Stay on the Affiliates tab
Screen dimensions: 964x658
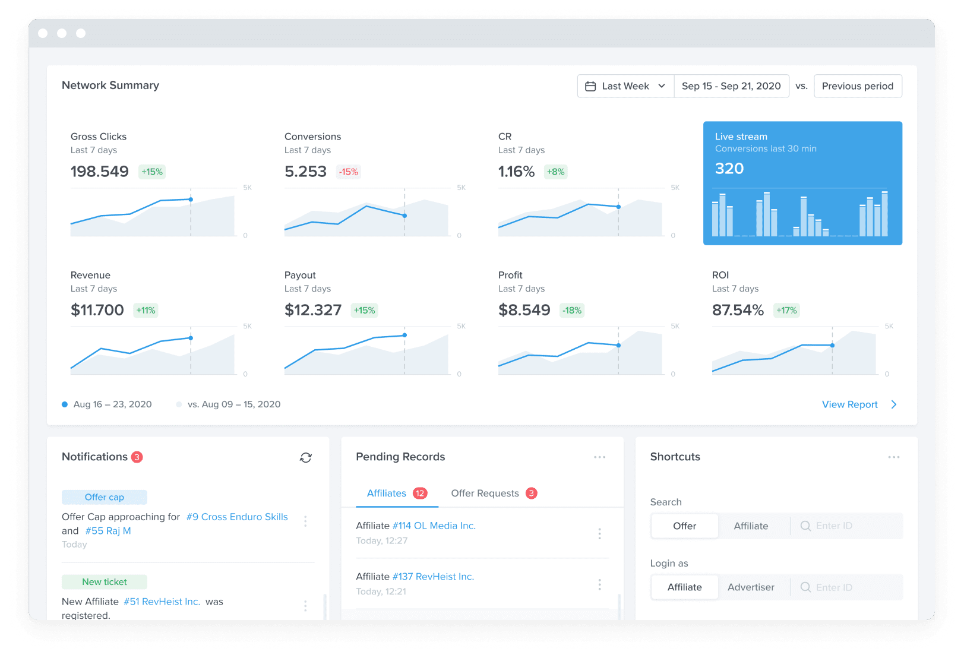click(387, 493)
